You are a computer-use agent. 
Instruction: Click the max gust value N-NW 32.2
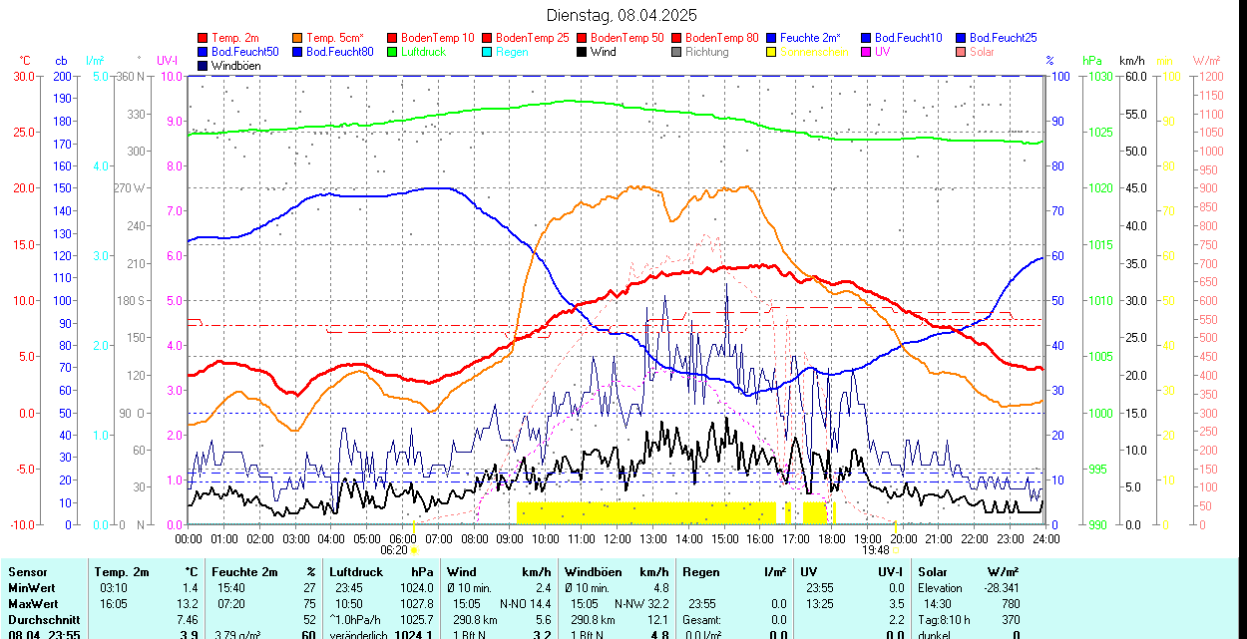pos(641,604)
